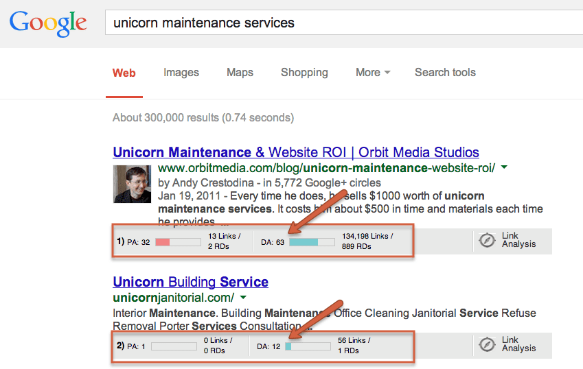This screenshot has height=369, width=583.
Task: Open the Maps tab
Action: click(x=240, y=73)
